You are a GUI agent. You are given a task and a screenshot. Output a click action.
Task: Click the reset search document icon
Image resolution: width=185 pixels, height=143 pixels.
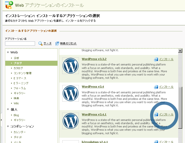[57, 43]
